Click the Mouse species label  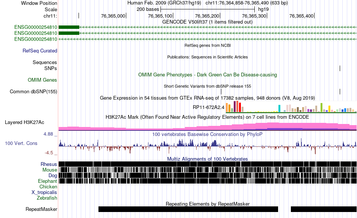[x=50, y=170]
